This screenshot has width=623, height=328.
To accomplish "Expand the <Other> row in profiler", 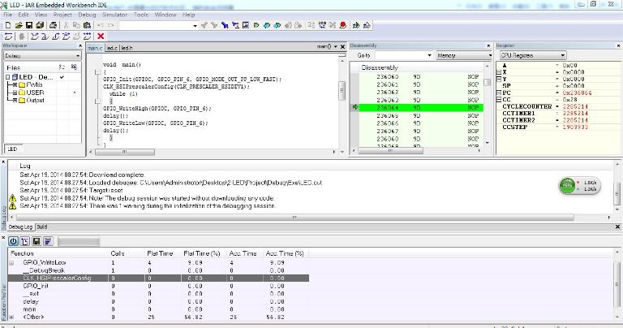I will click(11, 317).
